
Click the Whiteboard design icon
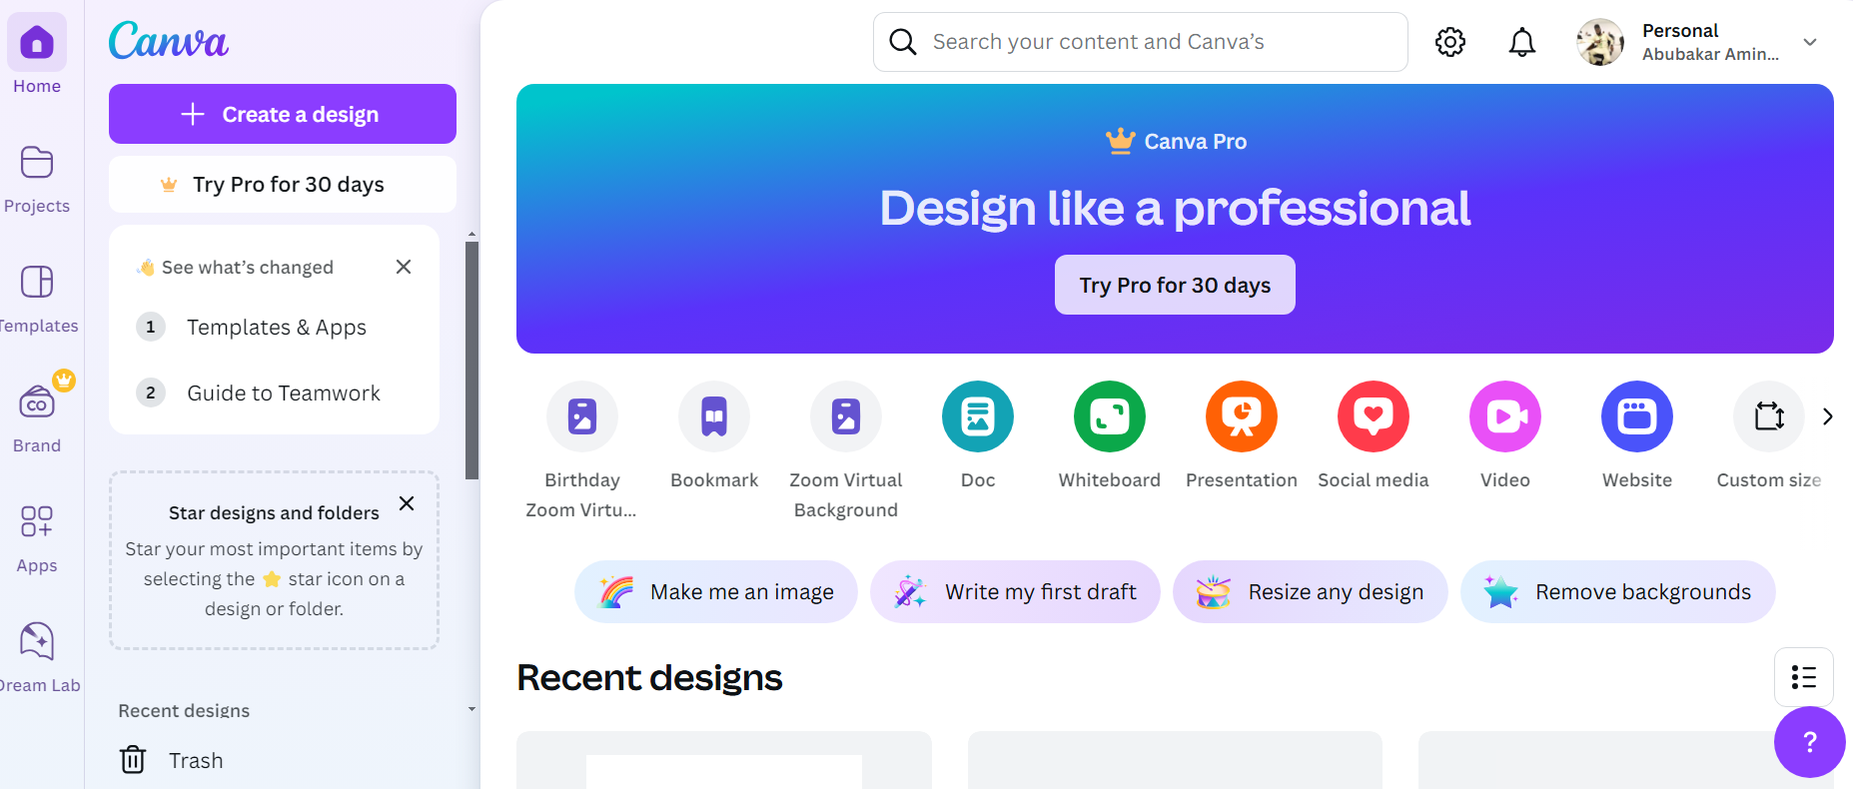1109,416
